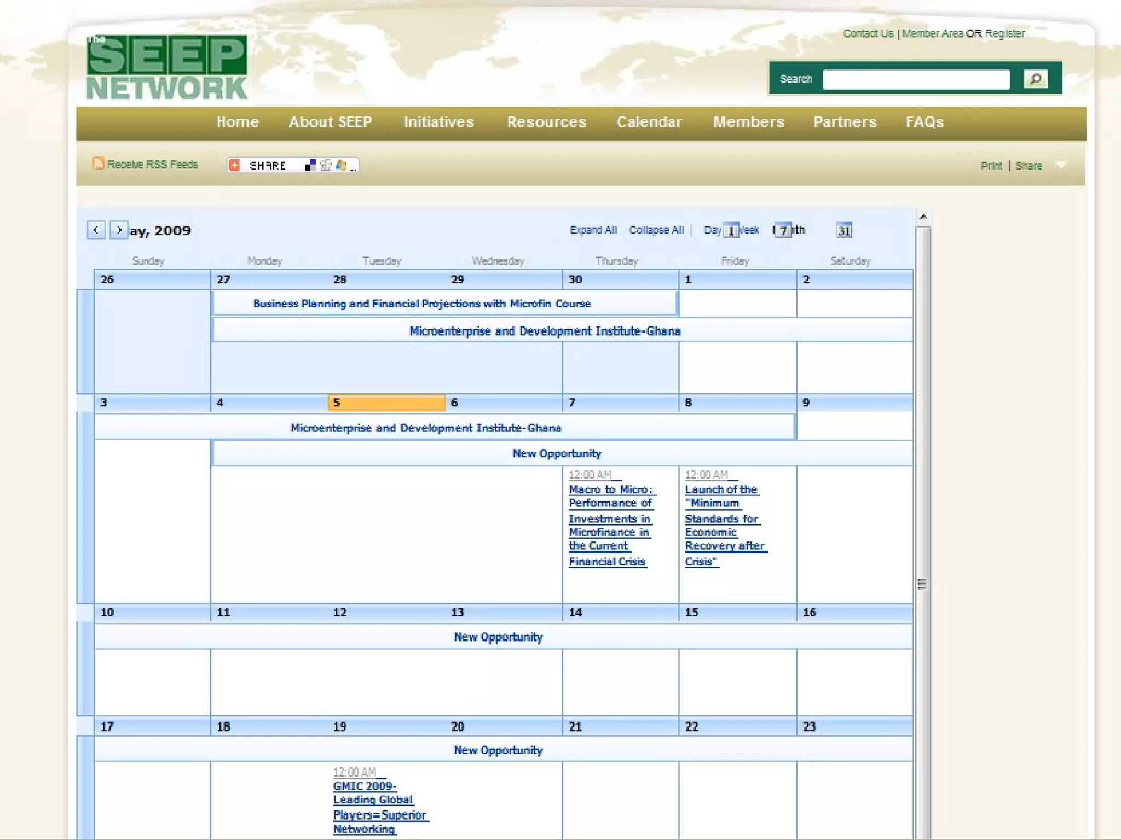This screenshot has width=1121, height=840.
Task: Switch to Day view icon
Action: coord(731,230)
